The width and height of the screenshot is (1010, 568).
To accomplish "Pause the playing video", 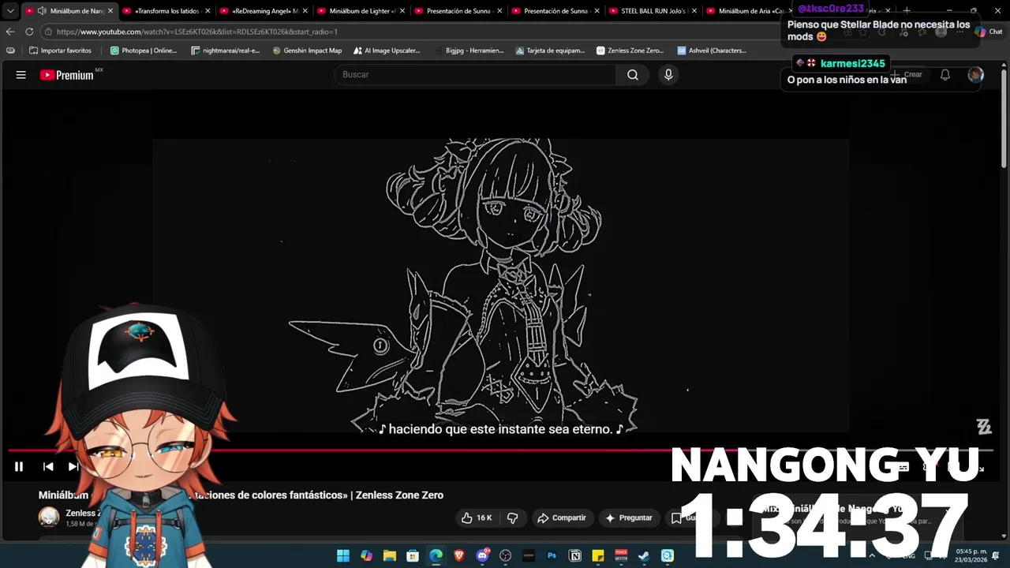I will point(19,466).
